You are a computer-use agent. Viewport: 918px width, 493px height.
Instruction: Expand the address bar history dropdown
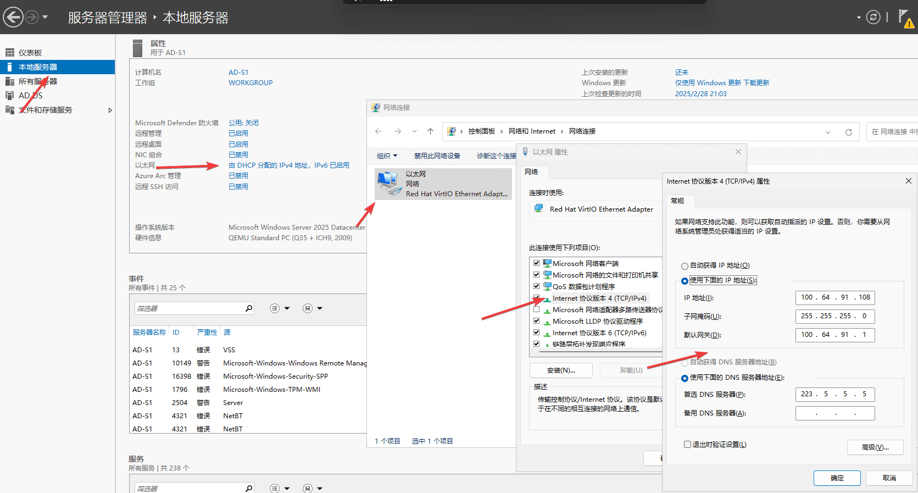pyautogui.click(x=827, y=132)
